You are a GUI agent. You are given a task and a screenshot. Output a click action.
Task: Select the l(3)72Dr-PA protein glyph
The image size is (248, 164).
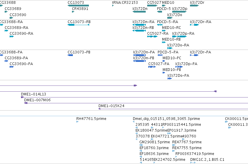[194, 55]
